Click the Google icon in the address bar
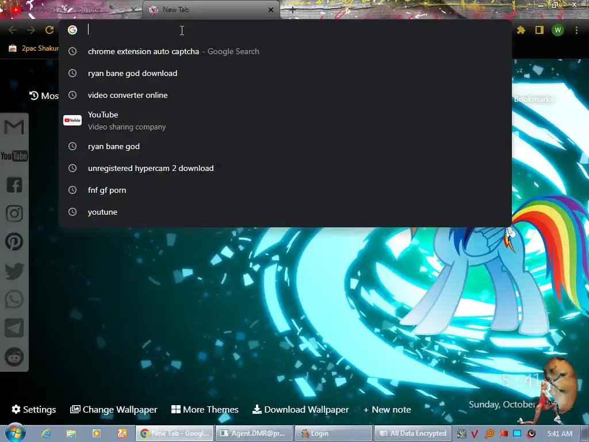The height and width of the screenshot is (442, 589). (x=72, y=30)
